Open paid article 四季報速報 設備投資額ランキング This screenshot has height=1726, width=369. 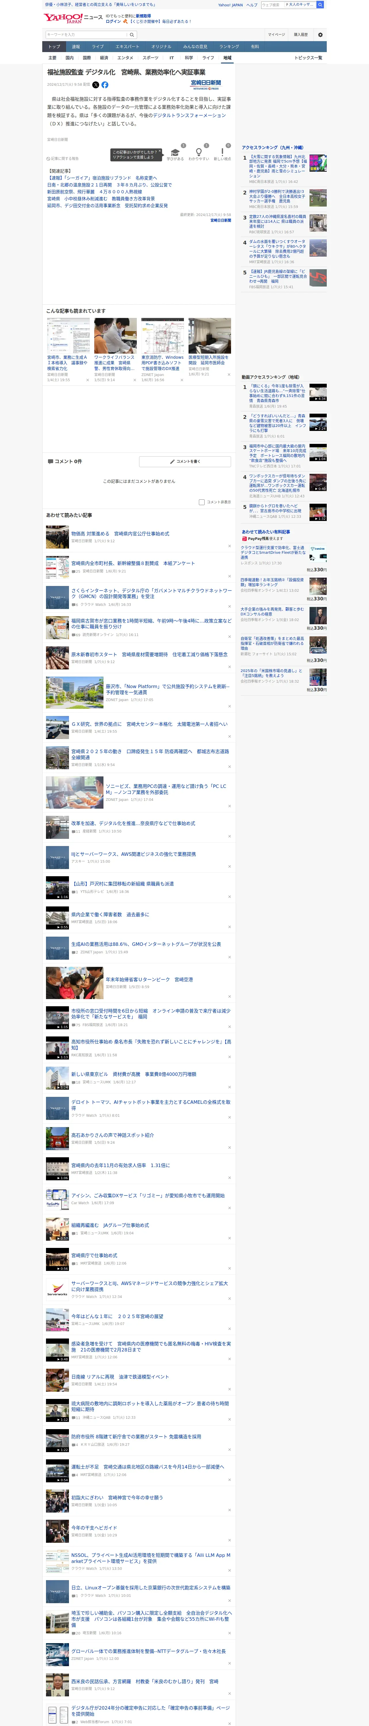[x=272, y=582]
